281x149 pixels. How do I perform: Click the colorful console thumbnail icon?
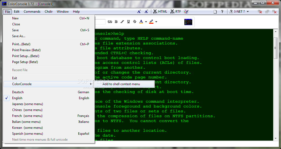[188, 22]
